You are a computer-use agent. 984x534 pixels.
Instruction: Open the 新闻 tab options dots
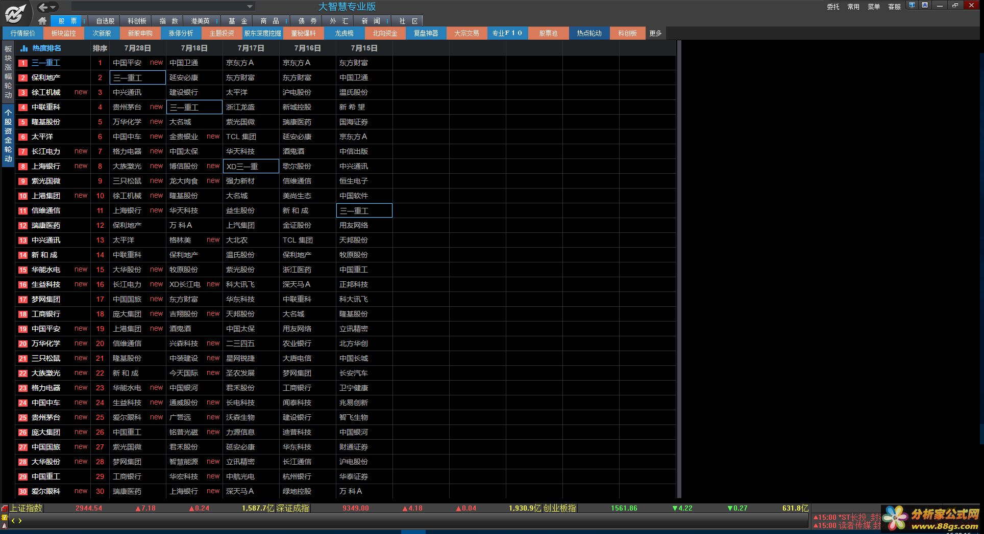[388, 21]
